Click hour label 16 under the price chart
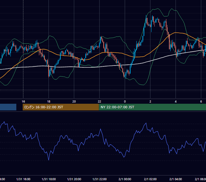 (x=23, y=102)
